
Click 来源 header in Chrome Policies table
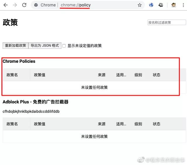click(102, 75)
